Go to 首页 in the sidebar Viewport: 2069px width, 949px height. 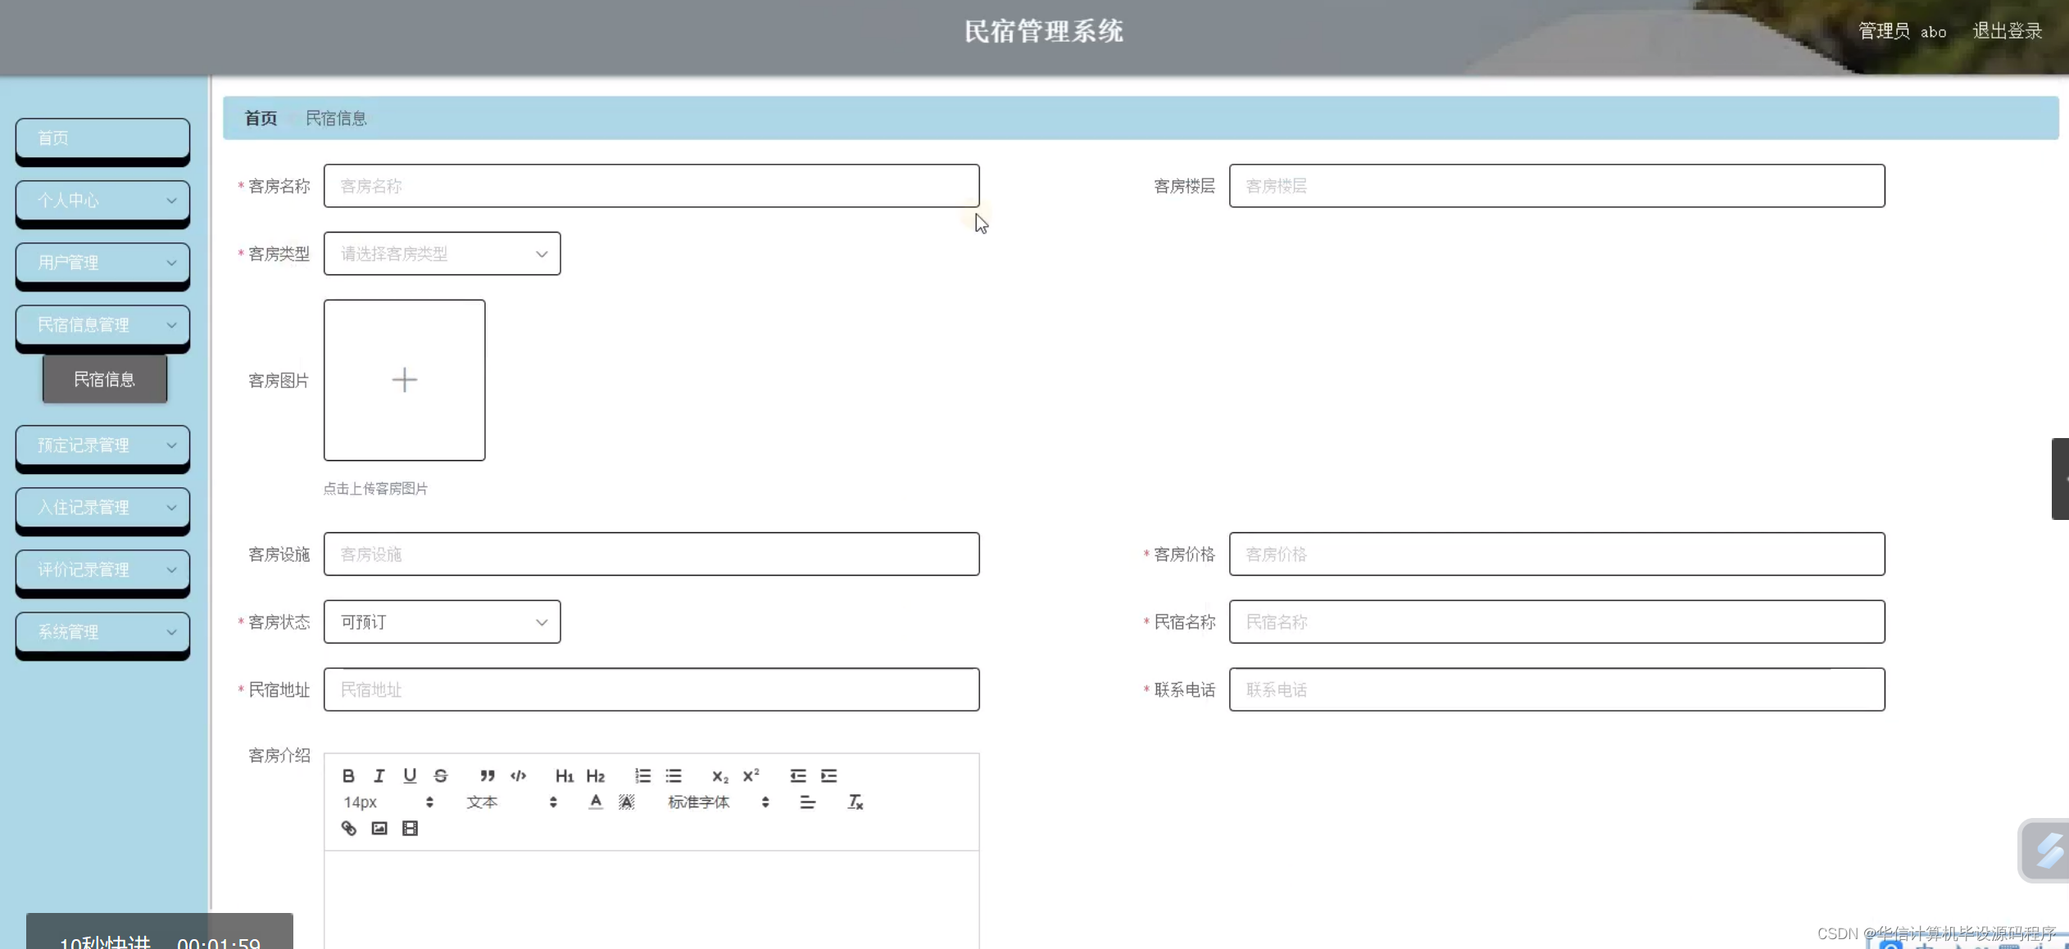coord(102,138)
